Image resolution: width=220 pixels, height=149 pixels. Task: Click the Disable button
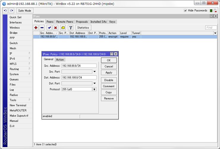(109, 80)
